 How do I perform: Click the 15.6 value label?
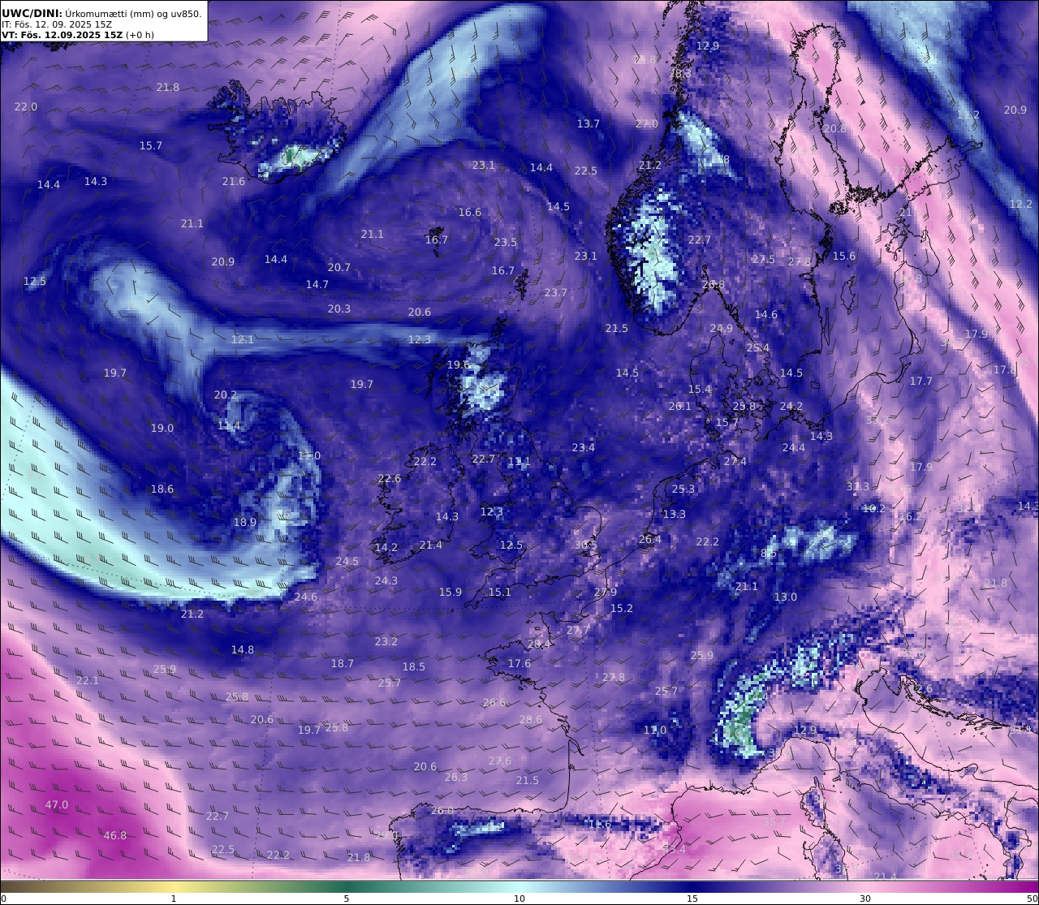(844, 256)
